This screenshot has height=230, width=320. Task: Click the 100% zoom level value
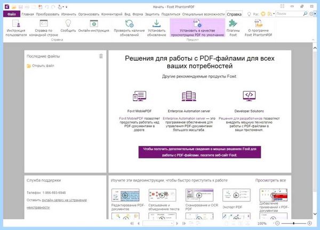(x=262, y=224)
